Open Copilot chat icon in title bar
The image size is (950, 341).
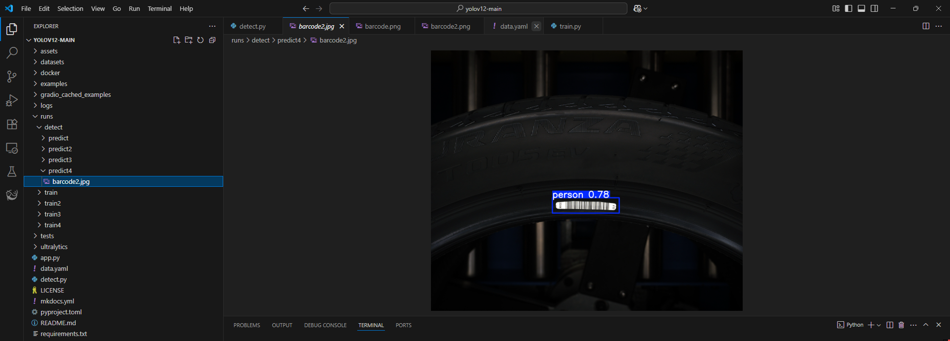point(637,8)
